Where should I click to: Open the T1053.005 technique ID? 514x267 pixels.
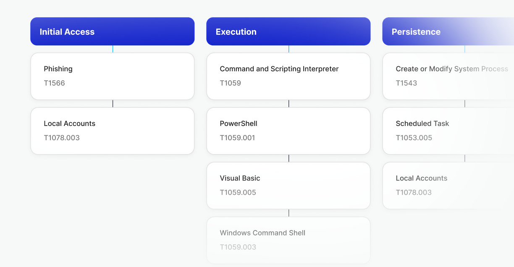coord(414,138)
